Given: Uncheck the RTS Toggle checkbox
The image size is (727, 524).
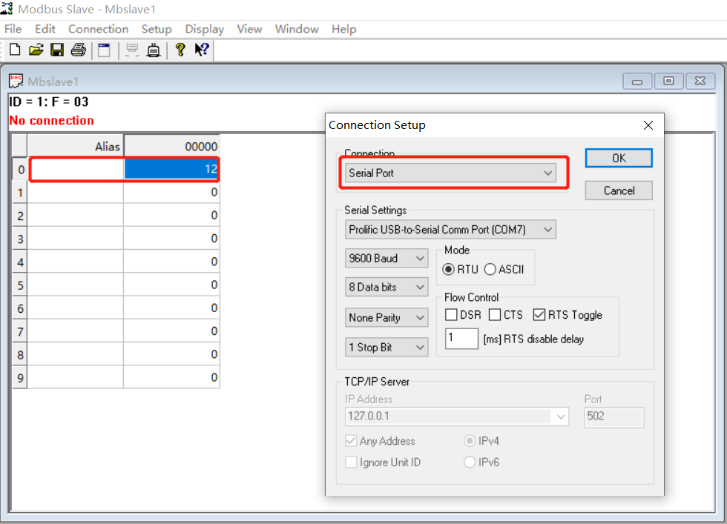Looking at the screenshot, I should click(x=539, y=315).
